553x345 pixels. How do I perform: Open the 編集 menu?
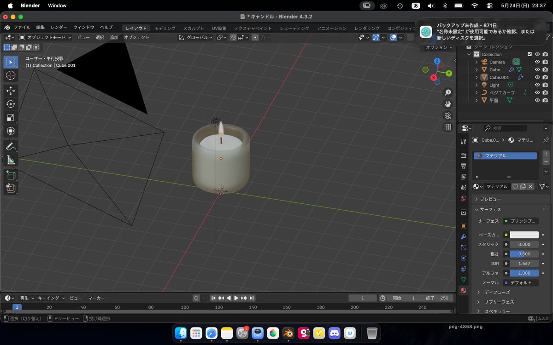coord(41,27)
